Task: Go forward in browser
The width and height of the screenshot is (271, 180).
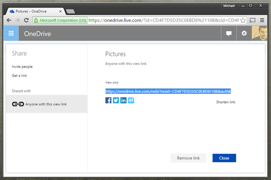Action: tap(17, 20)
